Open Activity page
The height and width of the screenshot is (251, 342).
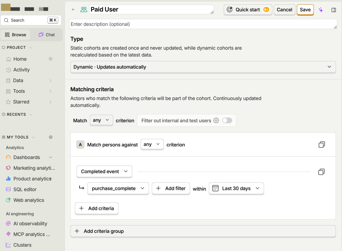point(21,70)
